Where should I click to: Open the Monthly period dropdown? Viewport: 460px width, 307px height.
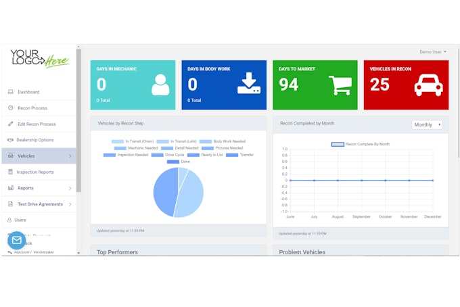427,124
